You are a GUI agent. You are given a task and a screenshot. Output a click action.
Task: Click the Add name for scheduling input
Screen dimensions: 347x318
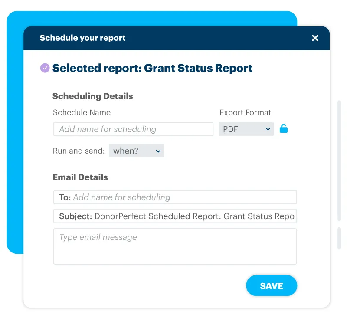pyautogui.click(x=133, y=129)
